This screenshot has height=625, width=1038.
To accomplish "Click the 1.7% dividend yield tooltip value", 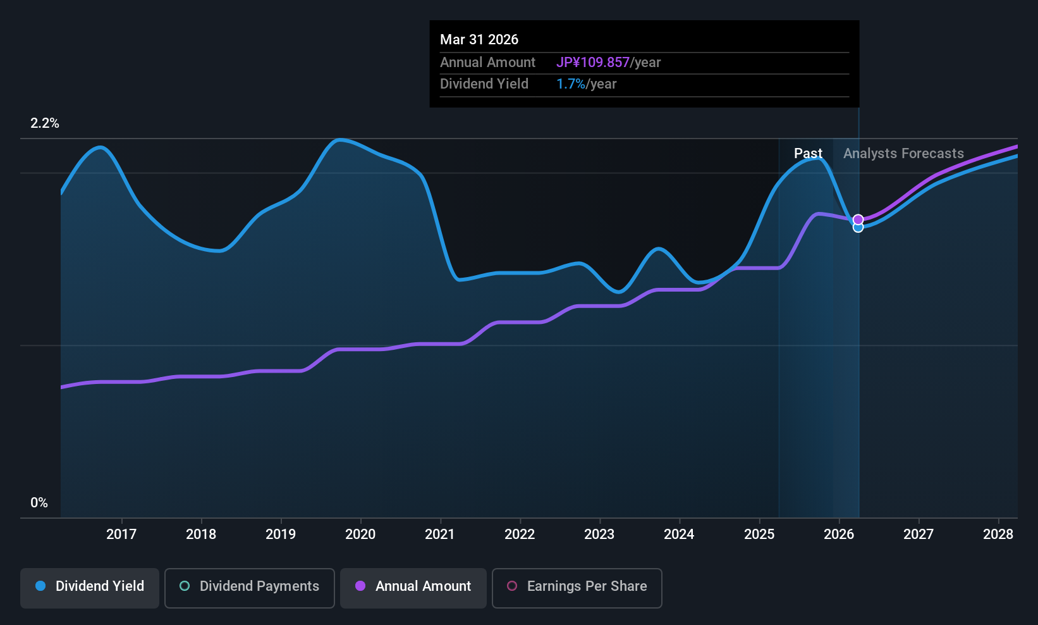I will 570,84.
